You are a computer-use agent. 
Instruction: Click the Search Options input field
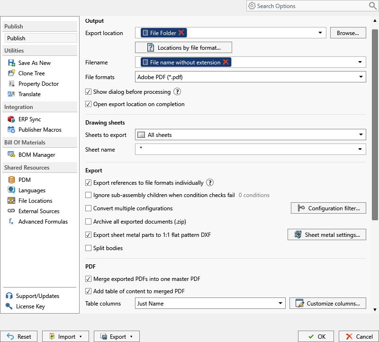[312, 6]
